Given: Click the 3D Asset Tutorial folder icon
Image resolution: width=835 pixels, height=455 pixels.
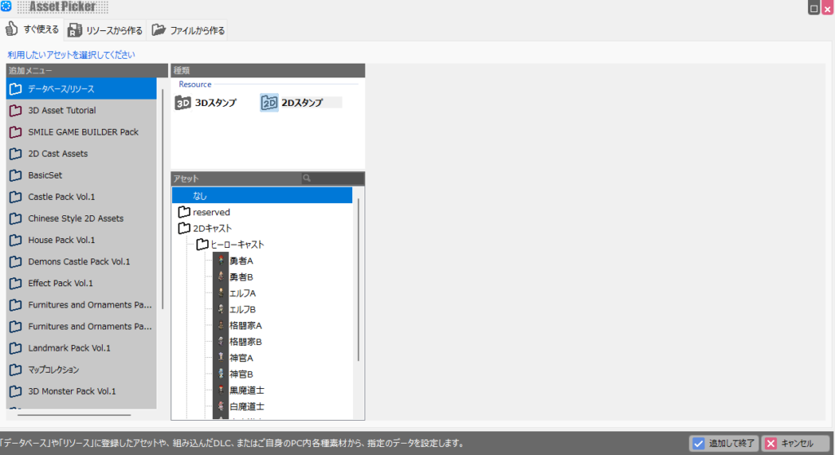Looking at the screenshot, I should tap(15, 110).
